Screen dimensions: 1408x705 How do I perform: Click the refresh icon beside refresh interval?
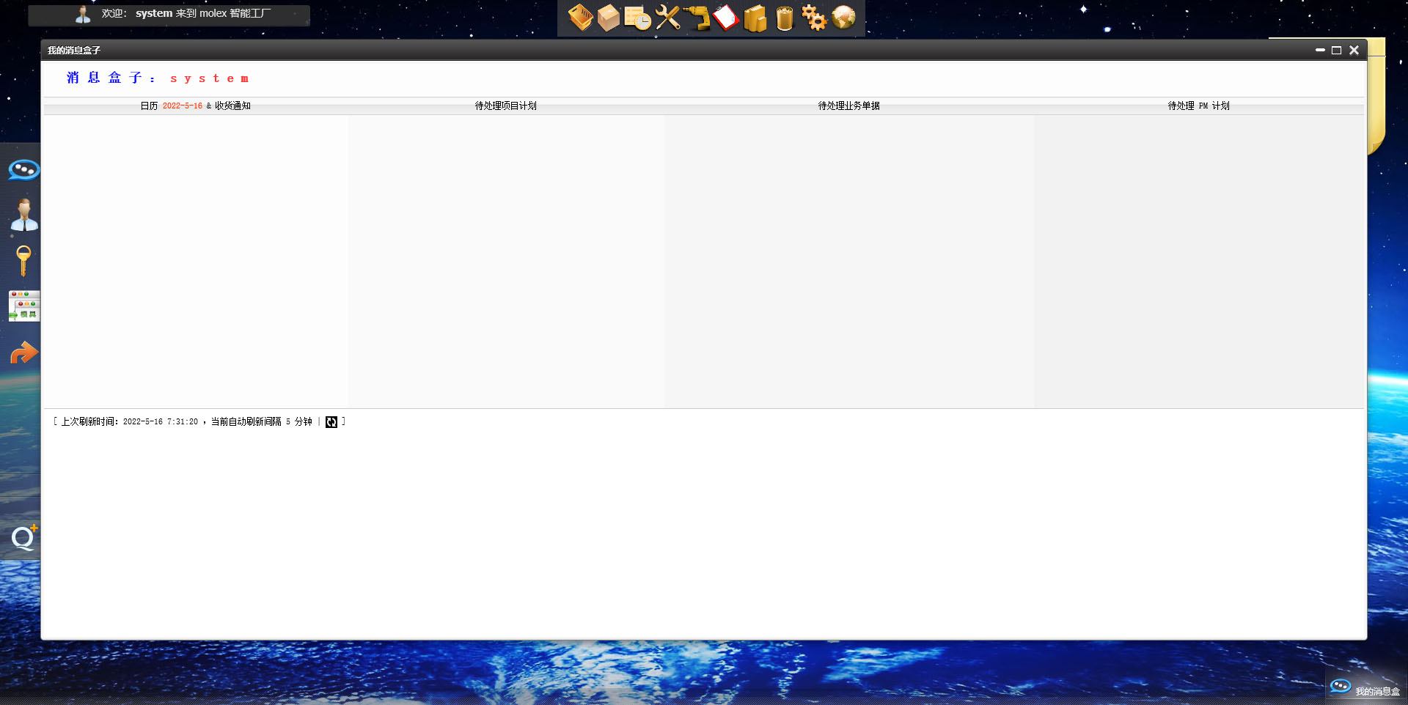pyautogui.click(x=331, y=422)
